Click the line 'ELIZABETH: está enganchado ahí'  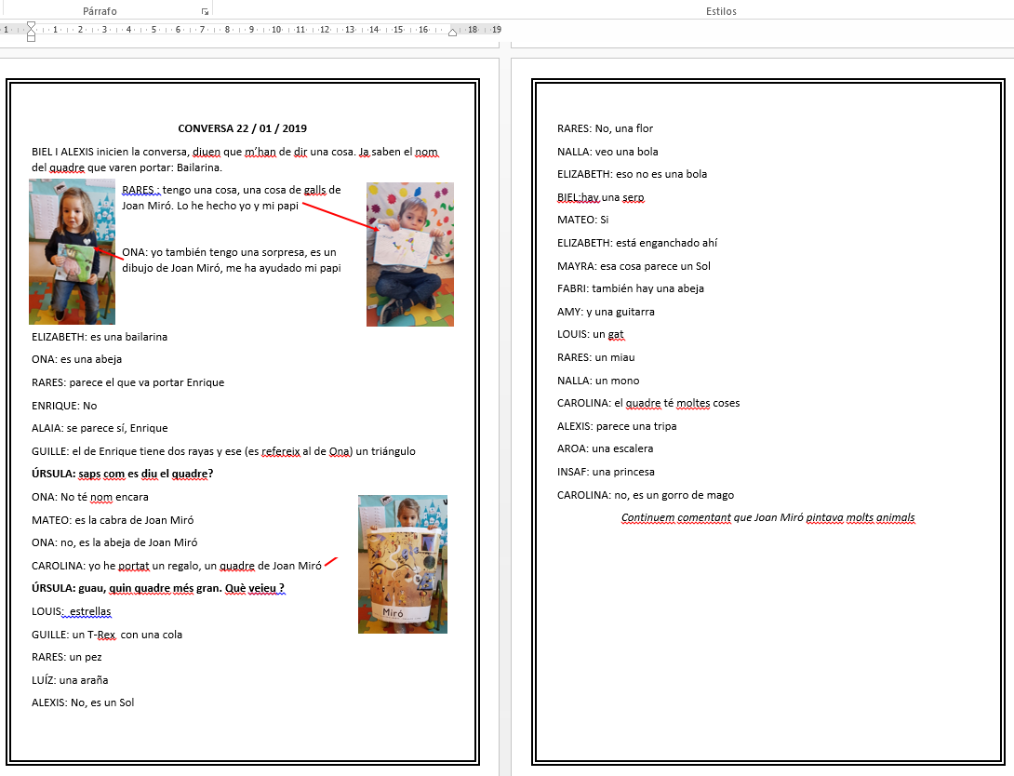pyautogui.click(x=637, y=243)
